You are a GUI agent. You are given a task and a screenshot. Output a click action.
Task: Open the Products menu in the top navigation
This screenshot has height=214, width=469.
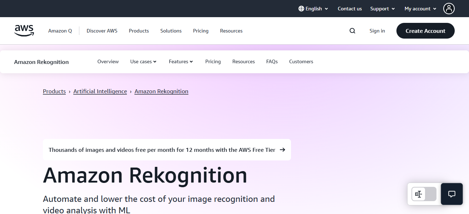coord(139,31)
